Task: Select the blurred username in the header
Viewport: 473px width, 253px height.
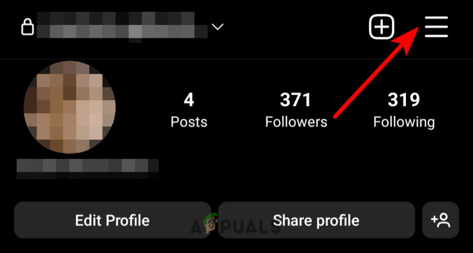Action: pos(122,26)
